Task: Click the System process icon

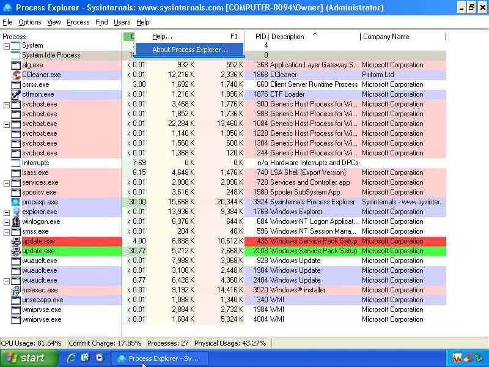Action: click(16, 45)
